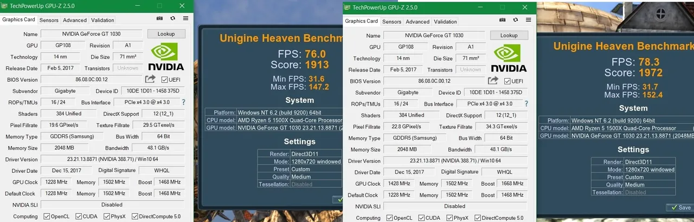Click the Name field in left GPU-Z window
Screen dimensions: 694x222
click(x=92, y=34)
